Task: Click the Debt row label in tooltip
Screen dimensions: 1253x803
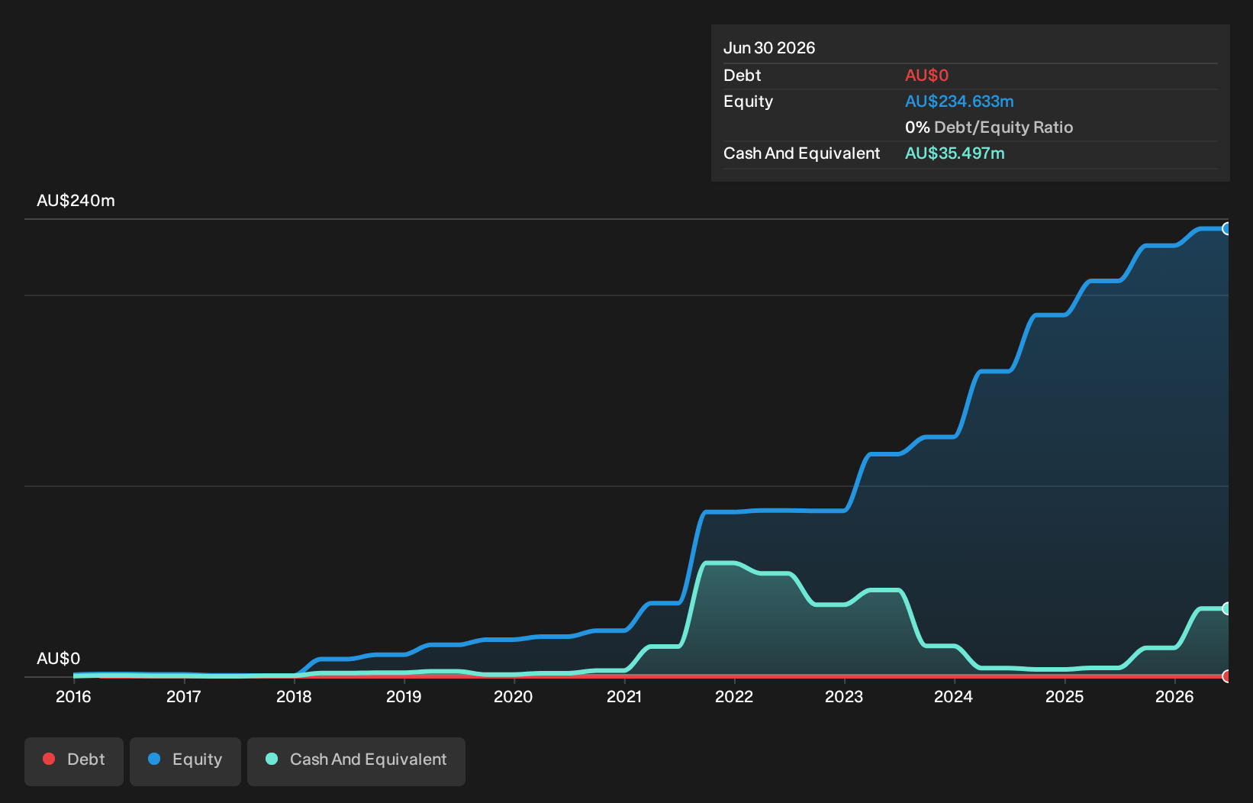Action: pyautogui.click(x=742, y=76)
